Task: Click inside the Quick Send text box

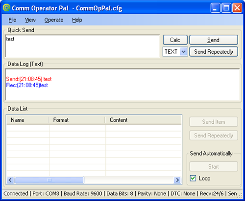Action: 82,46
